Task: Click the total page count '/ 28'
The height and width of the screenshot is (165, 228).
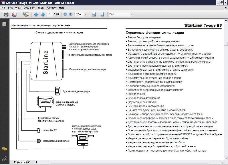Action: (x=56, y=14)
